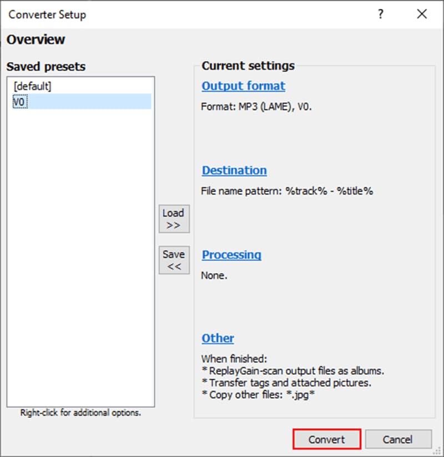Cancel the Converter Setup dialog
This screenshot has height=457, width=444.
(398, 439)
